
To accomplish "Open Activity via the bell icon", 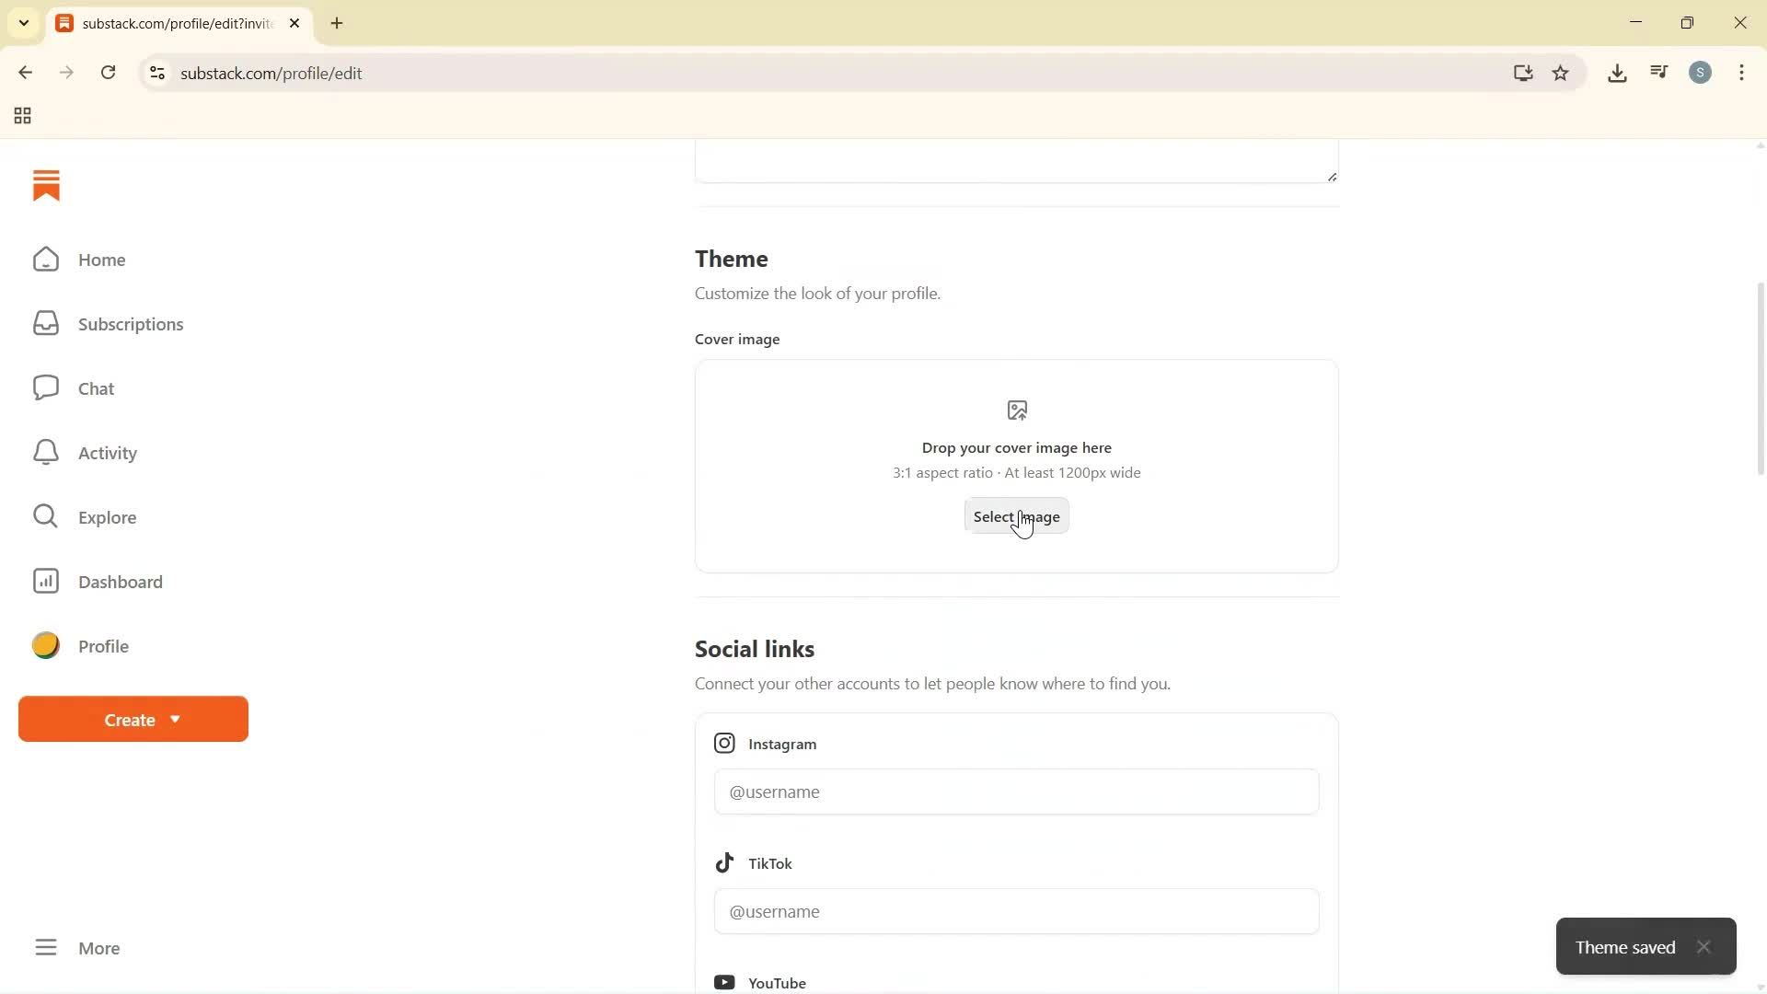I will click(45, 452).
